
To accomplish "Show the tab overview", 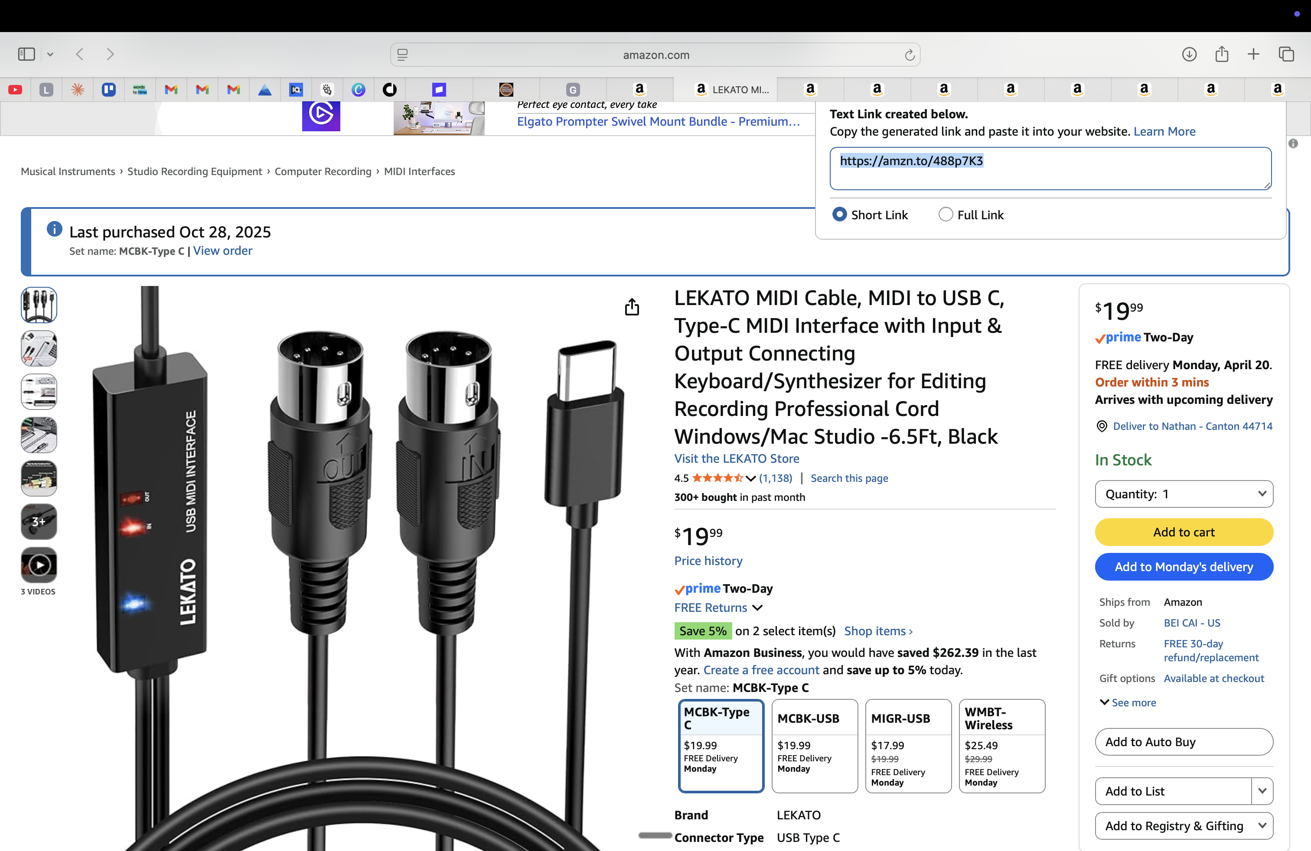I will point(1286,54).
